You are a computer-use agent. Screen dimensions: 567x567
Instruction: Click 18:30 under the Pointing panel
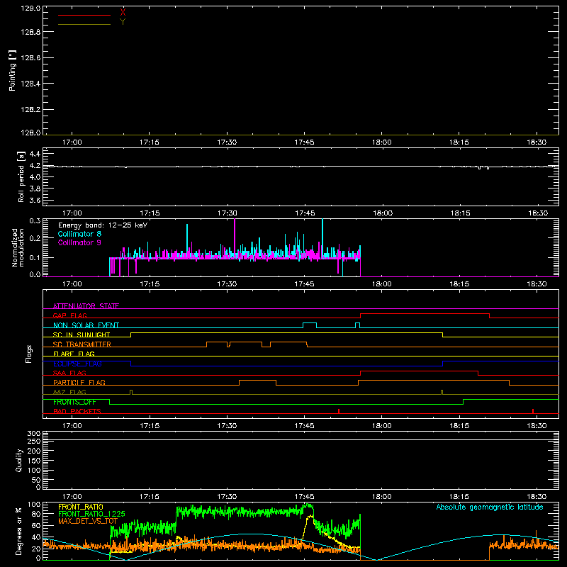[537, 142]
